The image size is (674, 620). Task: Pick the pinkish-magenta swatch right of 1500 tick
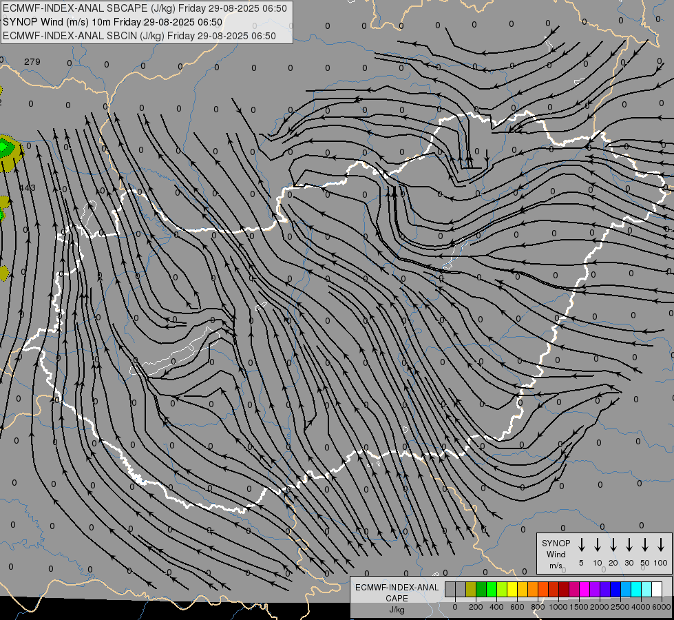[x=574, y=589]
